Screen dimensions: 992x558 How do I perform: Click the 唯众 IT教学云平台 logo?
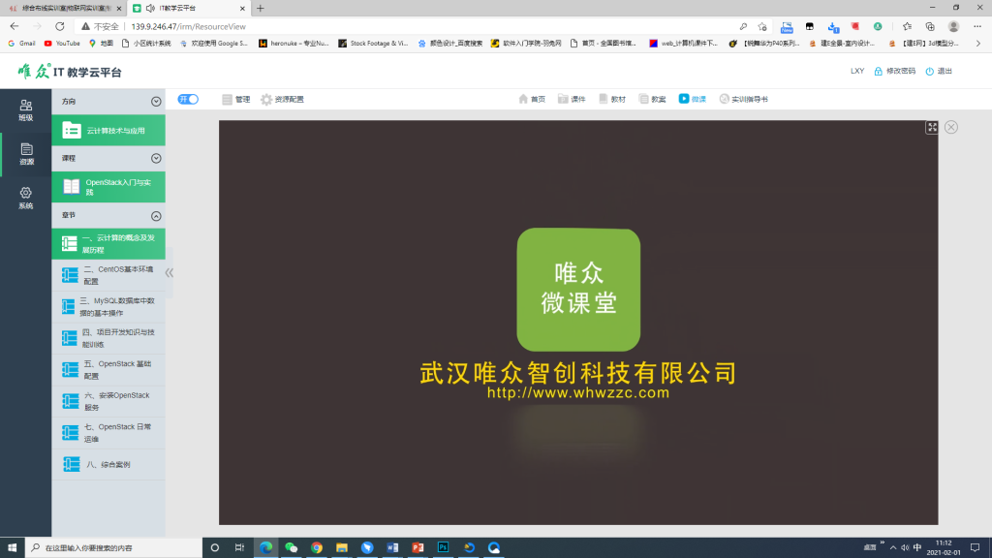pyautogui.click(x=70, y=71)
